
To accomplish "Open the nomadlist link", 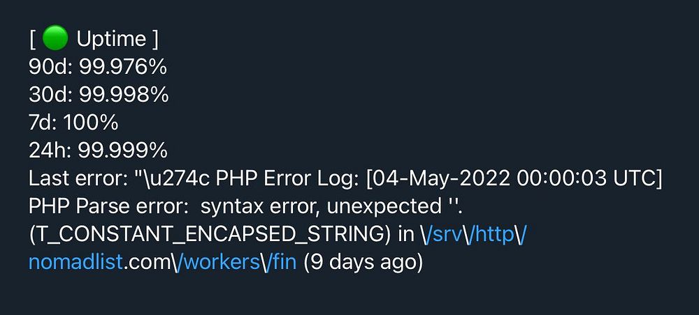I will tap(75, 263).
